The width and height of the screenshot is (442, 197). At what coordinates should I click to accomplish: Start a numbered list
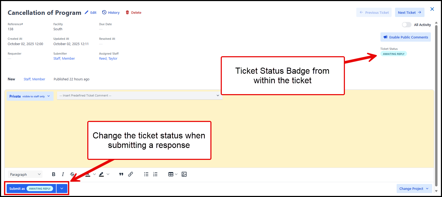coord(155,174)
